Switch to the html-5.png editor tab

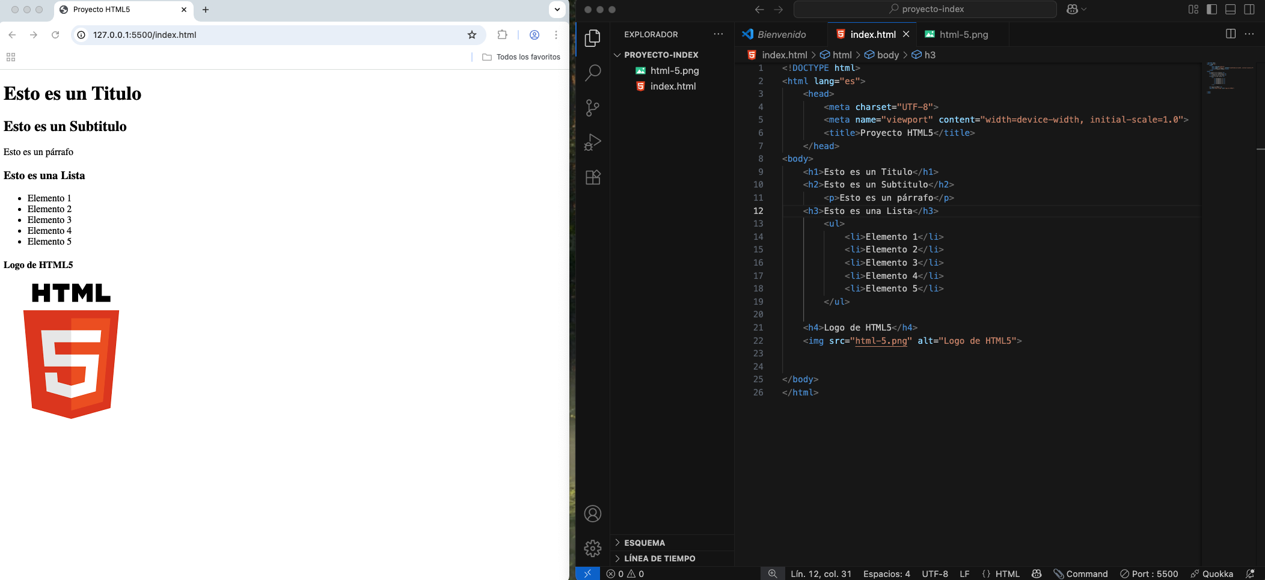tap(963, 34)
